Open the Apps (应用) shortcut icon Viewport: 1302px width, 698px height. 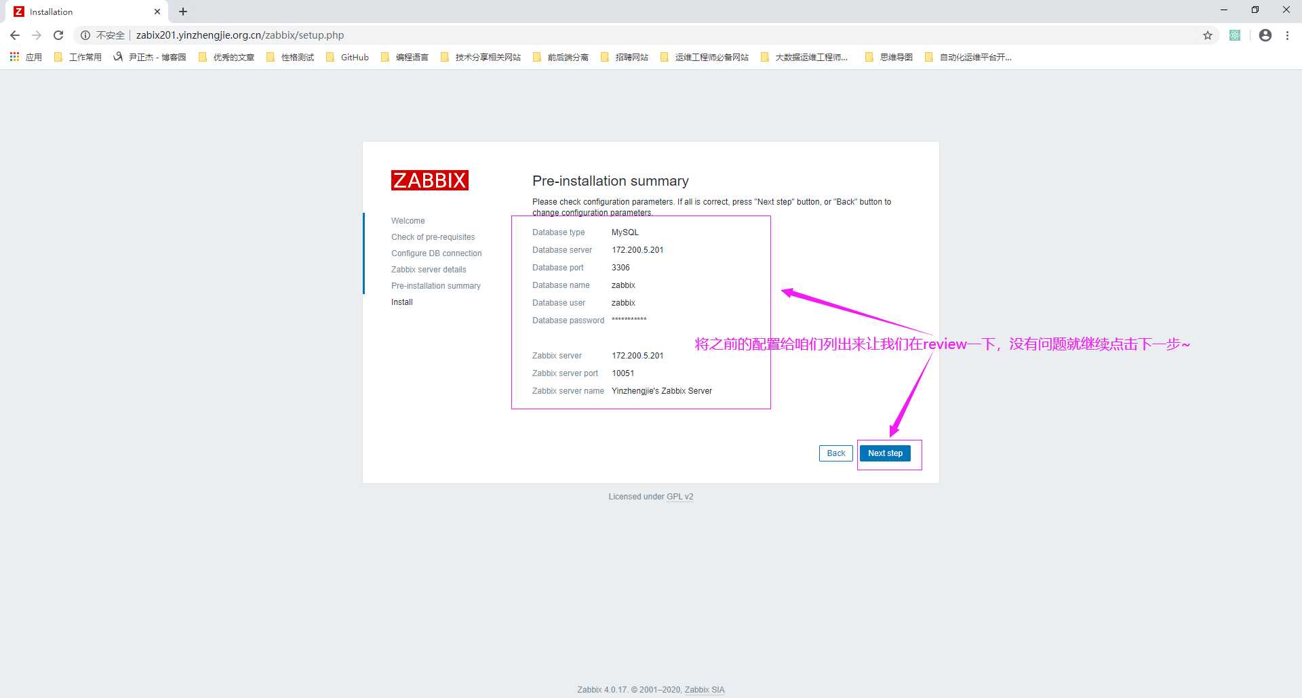[x=26, y=57]
